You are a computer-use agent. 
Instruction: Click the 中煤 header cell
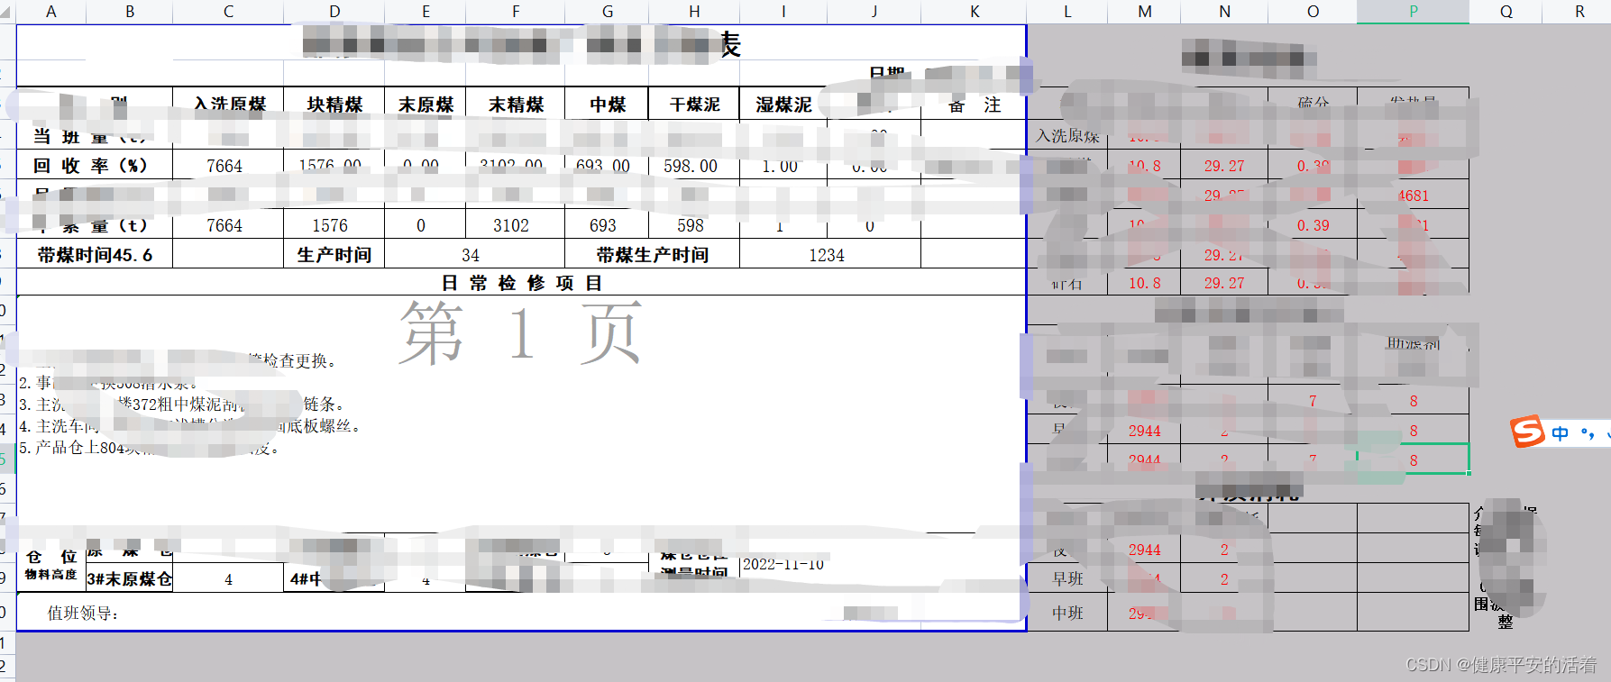[x=607, y=105]
